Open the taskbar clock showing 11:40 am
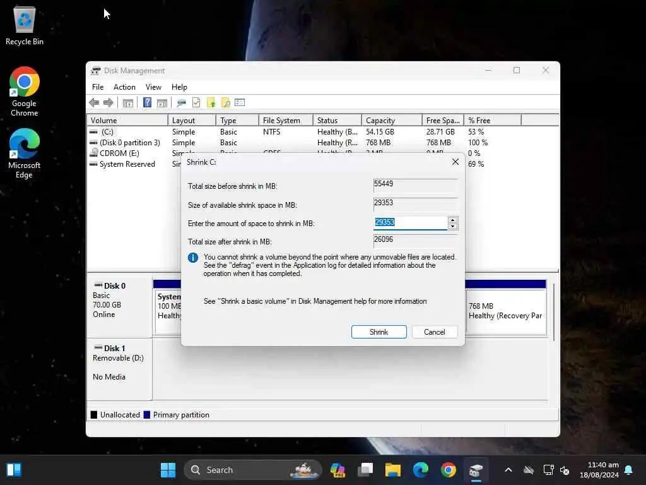Screen dimensions: 646x485 [x=599, y=470]
